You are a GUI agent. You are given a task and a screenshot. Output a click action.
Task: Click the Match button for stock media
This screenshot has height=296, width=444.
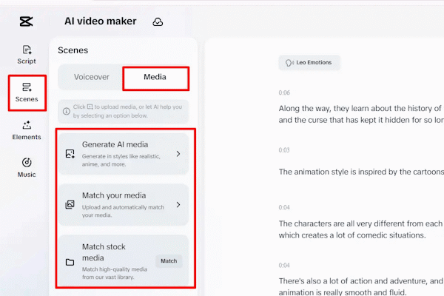click(x=169, y=261)
